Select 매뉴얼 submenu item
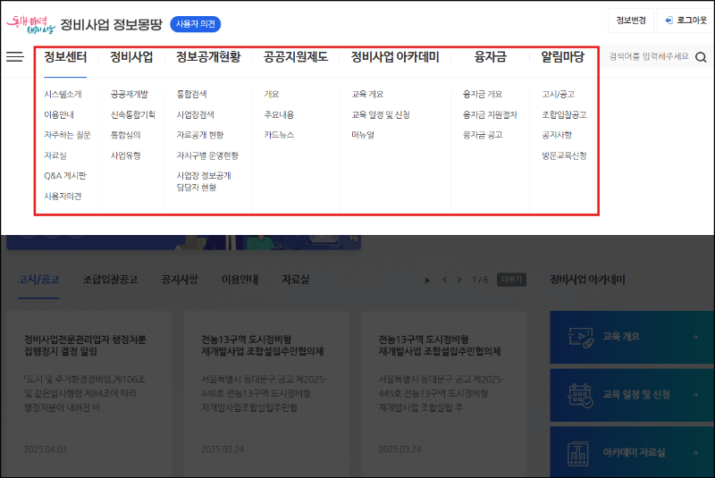715x478 pixels. click(x=363, y=135)
